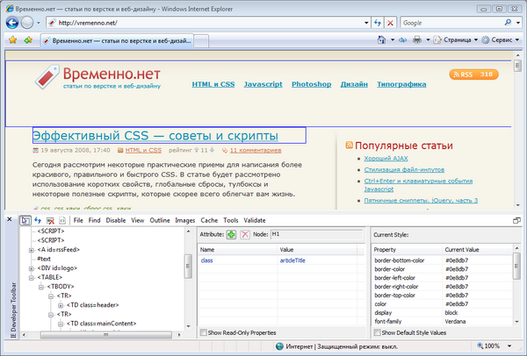Open the Images menu
Screen dimensions: 527x356
point(184,220)
